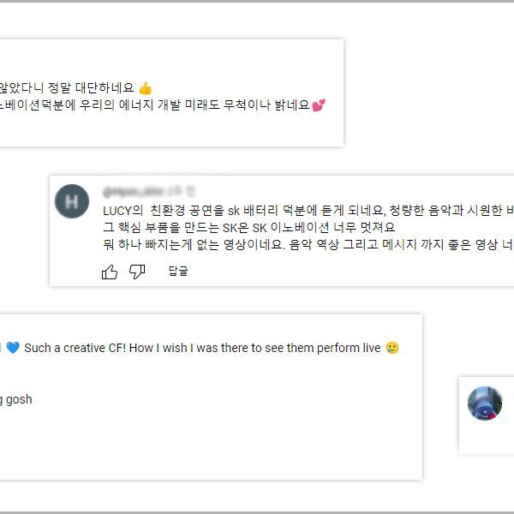Click the comment line starting 'LUCY의 친환경 공연을'

tap(308, 211)
